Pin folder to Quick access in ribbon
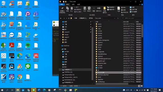 (x=62, y=10)
